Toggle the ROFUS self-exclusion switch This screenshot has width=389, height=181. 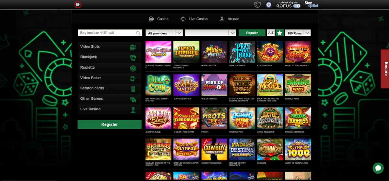coord(297,6)
